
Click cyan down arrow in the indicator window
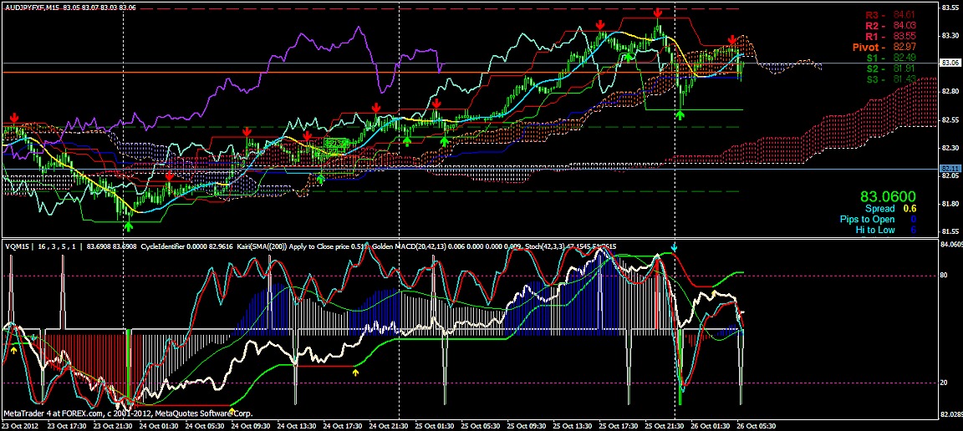675,249
